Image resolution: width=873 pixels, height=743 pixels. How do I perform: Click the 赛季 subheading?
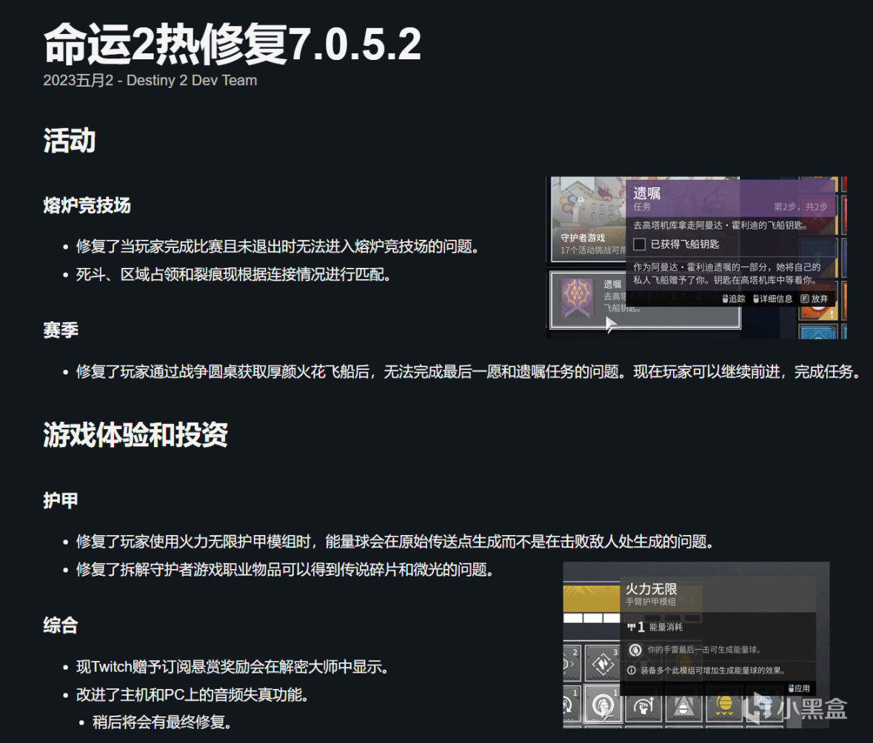61,330
